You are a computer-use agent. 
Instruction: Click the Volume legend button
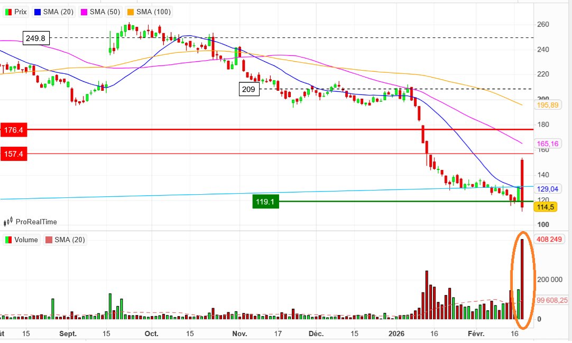click(22, 240)
